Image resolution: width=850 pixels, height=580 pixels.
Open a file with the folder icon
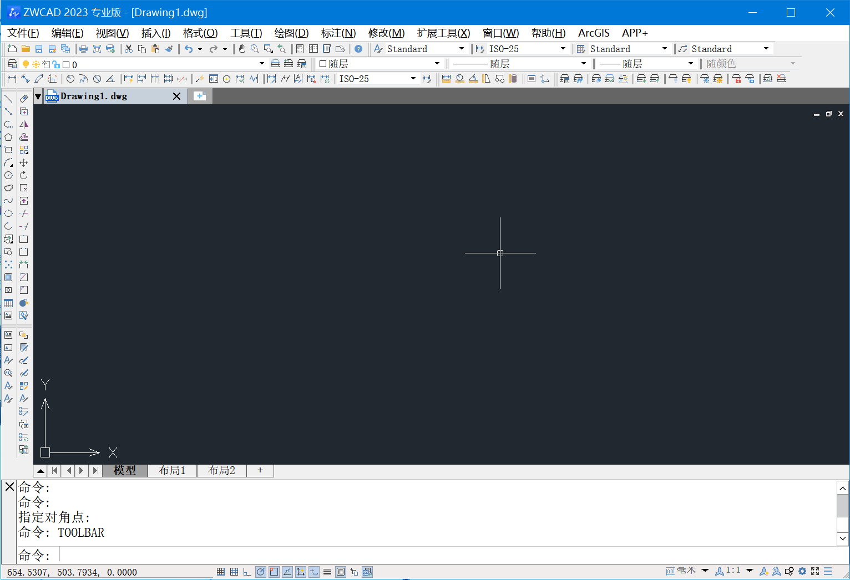(x=26, y=49)
